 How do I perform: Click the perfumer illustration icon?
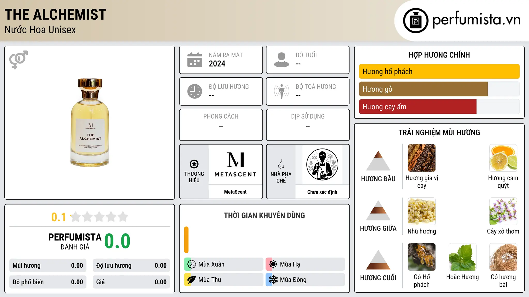[322, 164]
